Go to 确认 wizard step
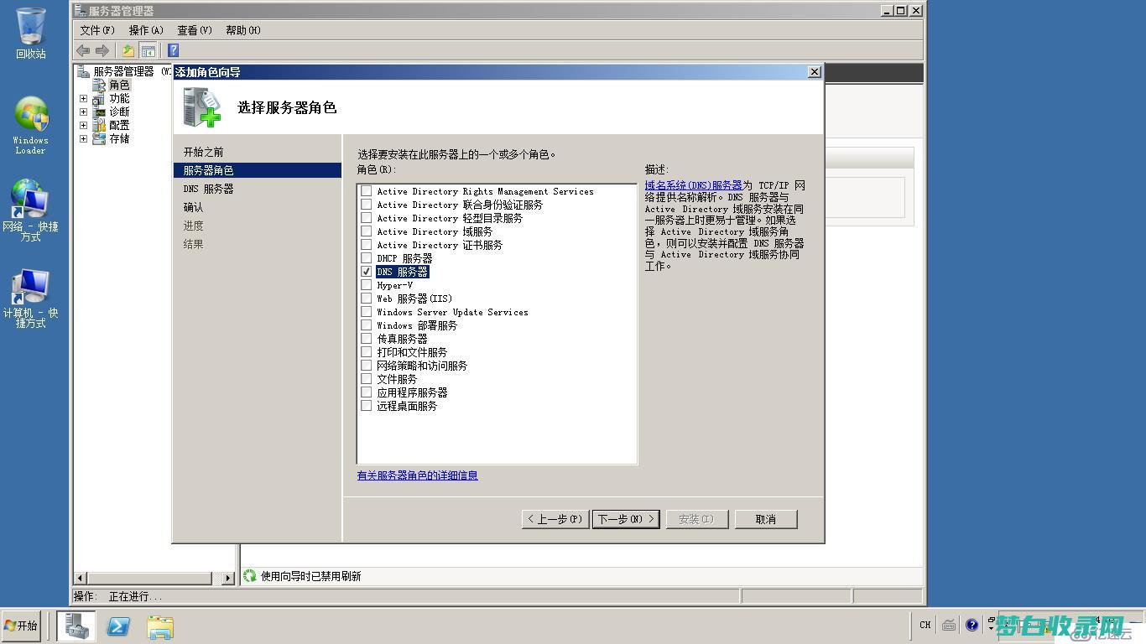 coord(194,207)
